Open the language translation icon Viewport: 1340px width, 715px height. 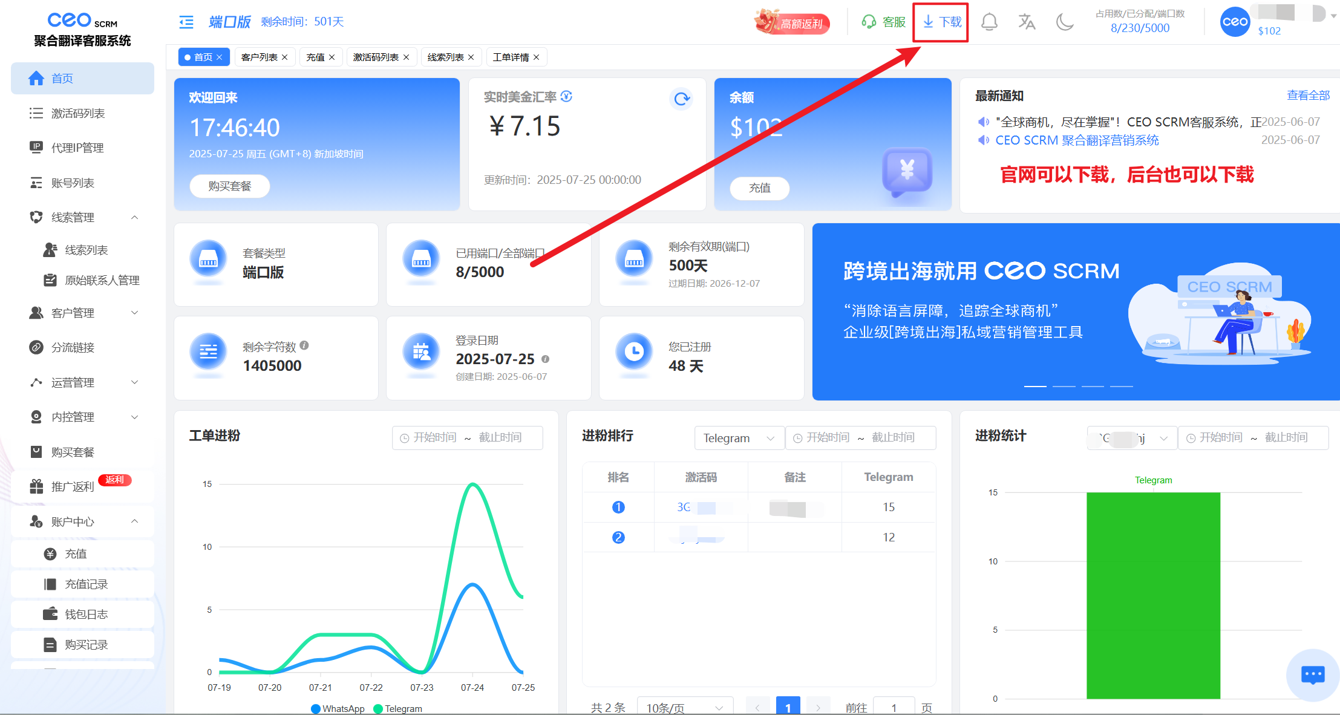tap(1027, 22)
